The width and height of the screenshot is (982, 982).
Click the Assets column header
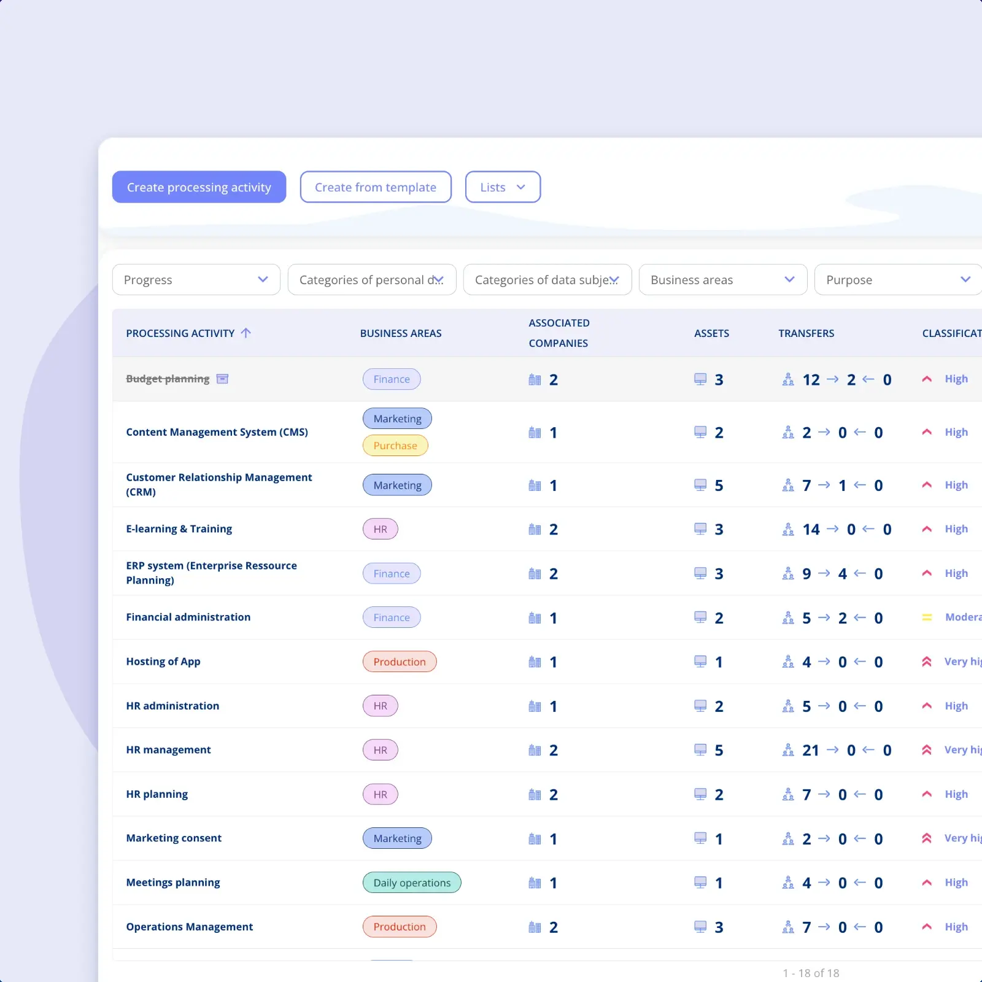click(x=711, y=333)
